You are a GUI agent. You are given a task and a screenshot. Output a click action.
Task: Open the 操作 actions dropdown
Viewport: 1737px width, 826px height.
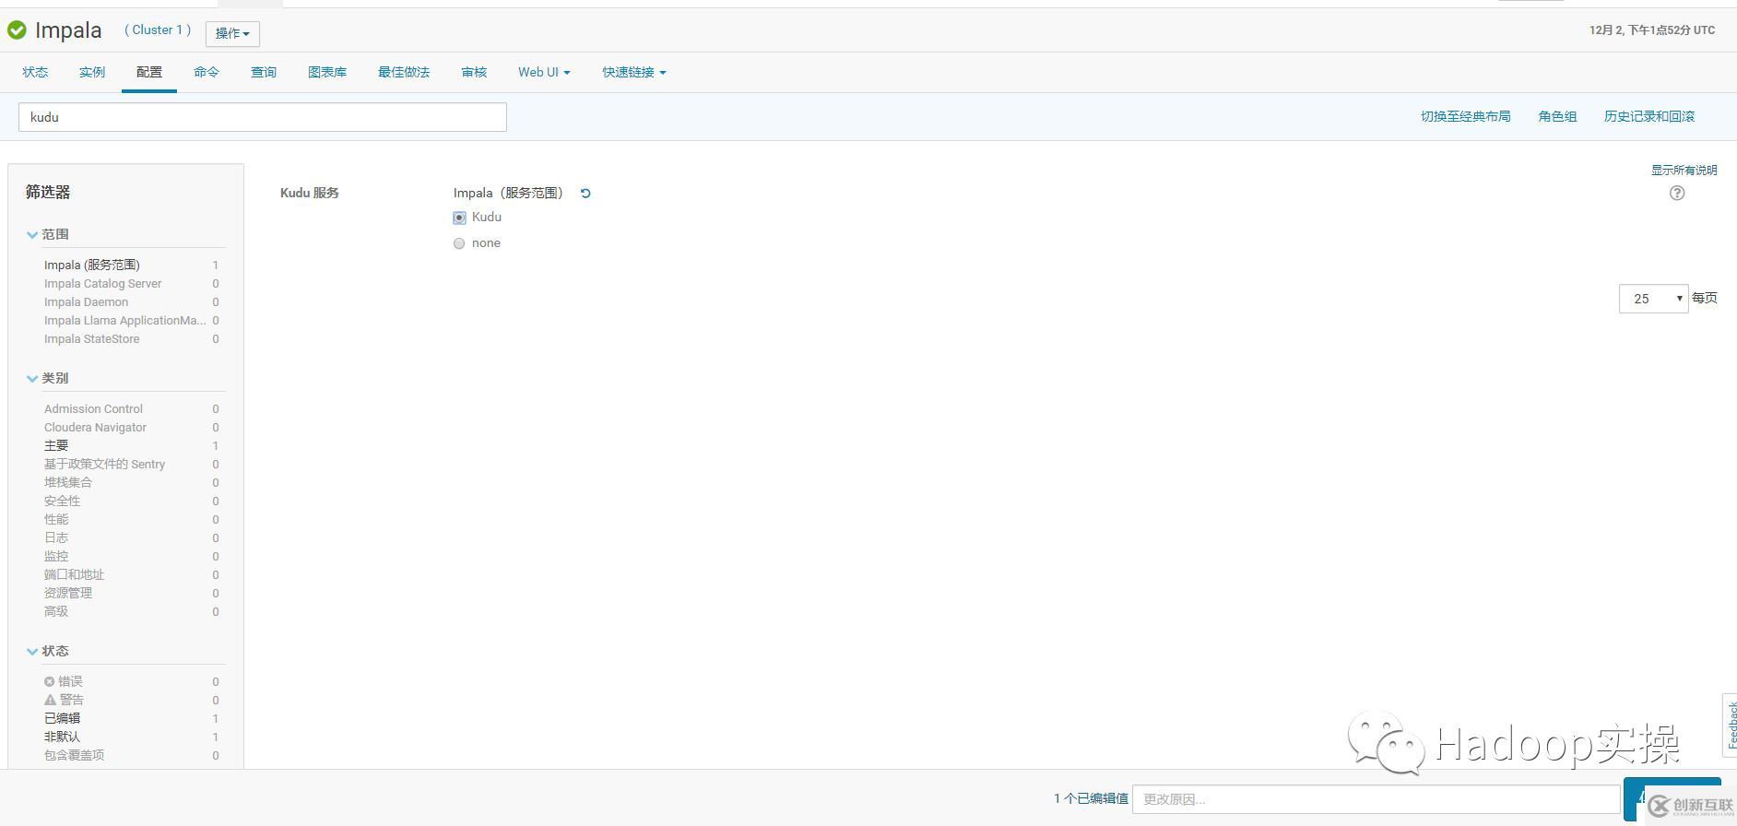(232, 33)
